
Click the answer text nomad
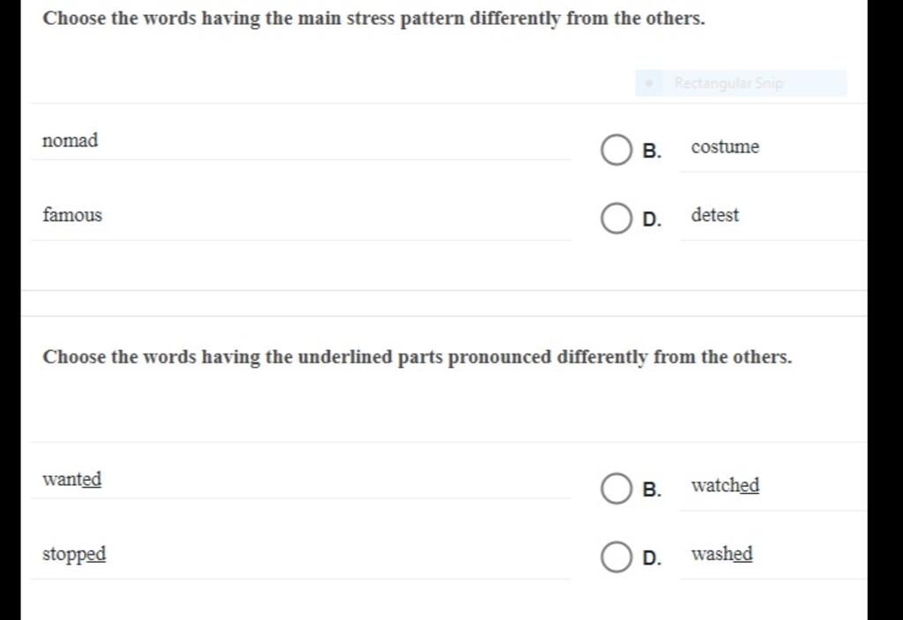click(x=71, y=140)
